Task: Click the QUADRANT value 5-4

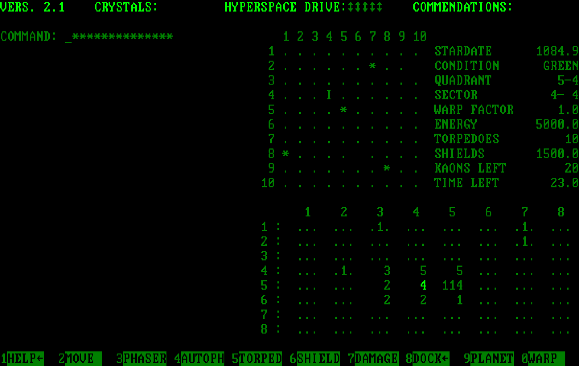Action: click(568, 80)
